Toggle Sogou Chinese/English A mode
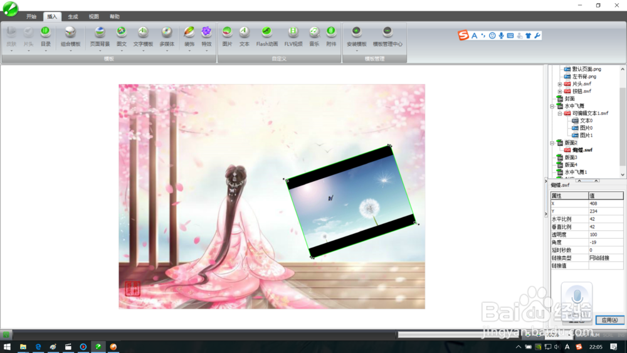 click(x=474, y=36)
